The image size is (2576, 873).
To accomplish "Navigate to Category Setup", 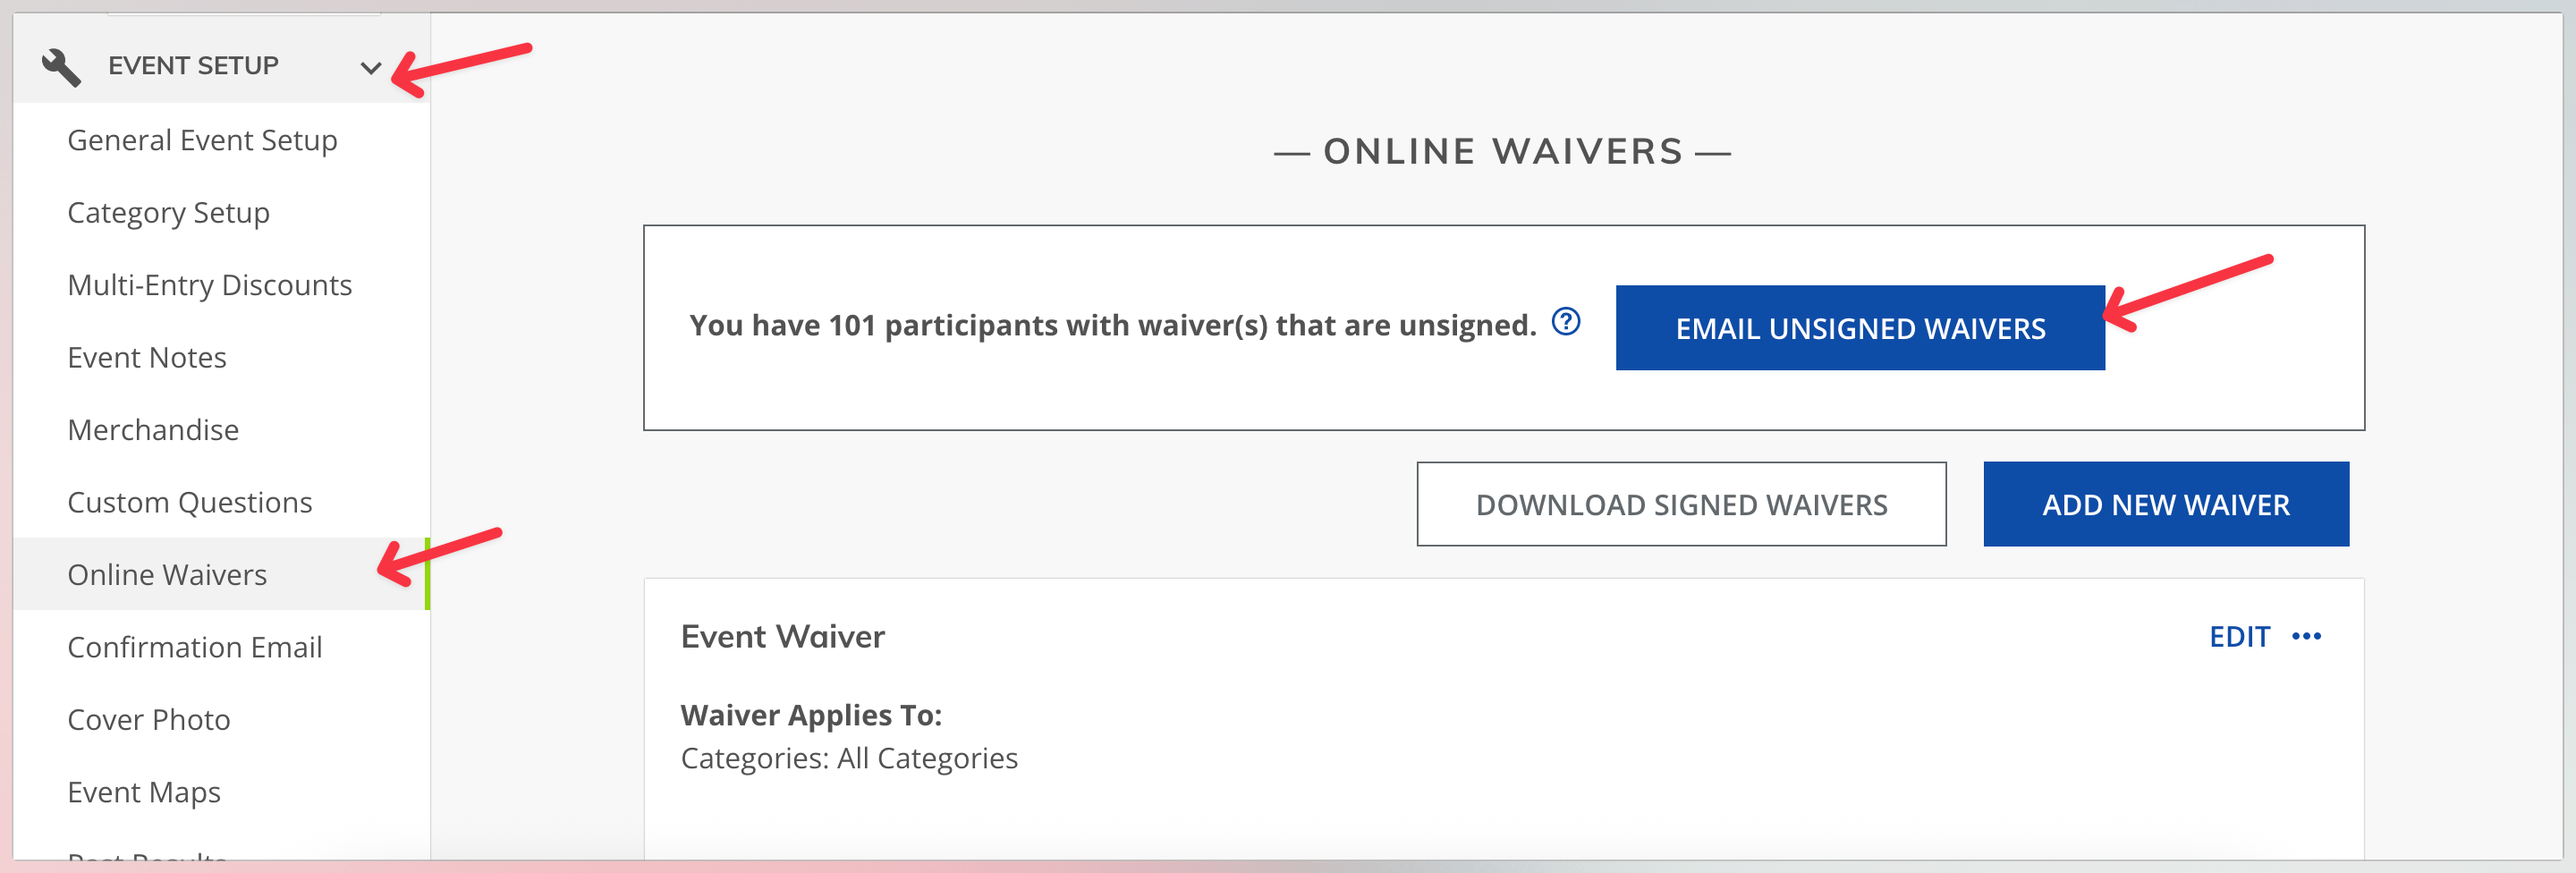I will pos(168,212).
